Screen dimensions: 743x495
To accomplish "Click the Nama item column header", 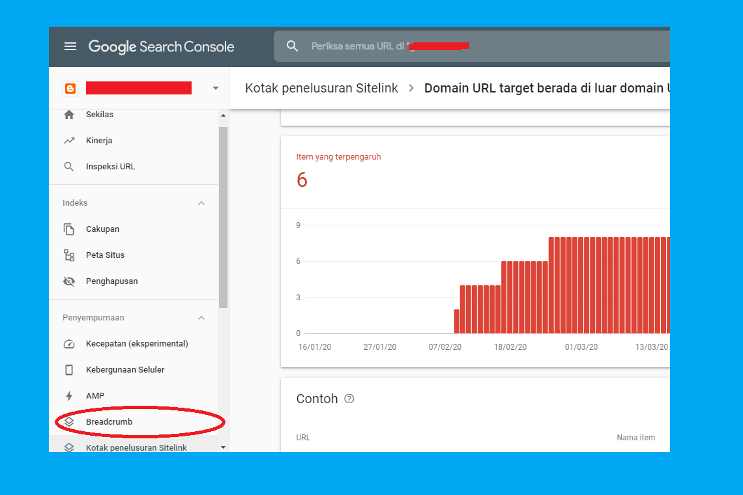I will point(636,438).
